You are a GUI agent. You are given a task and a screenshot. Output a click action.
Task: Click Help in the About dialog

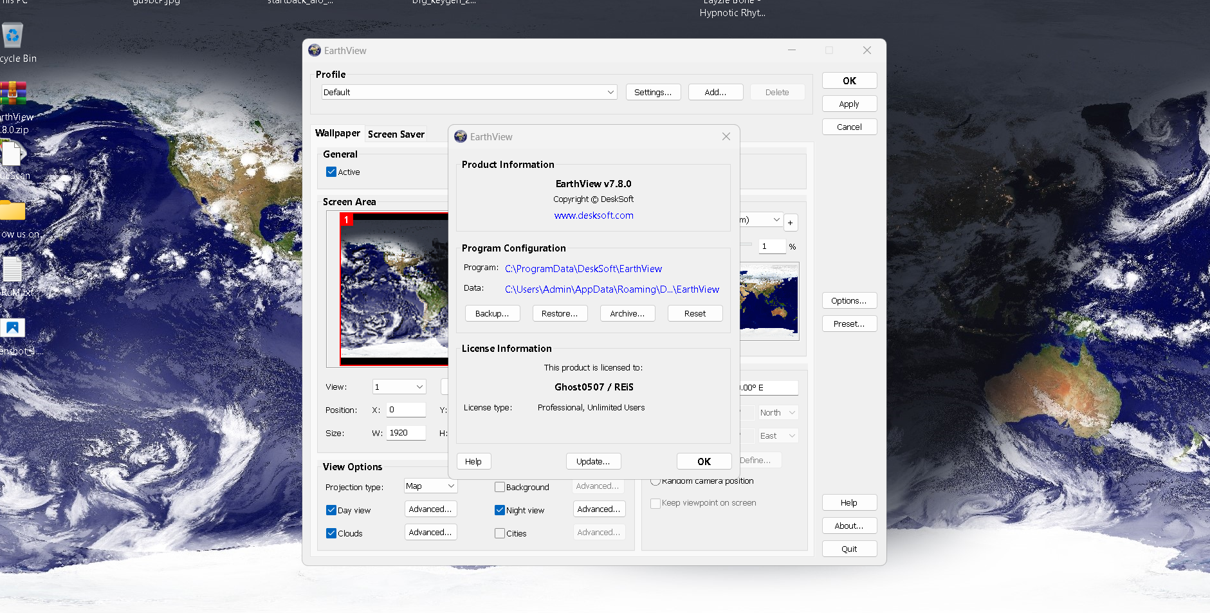click(473, 461)
